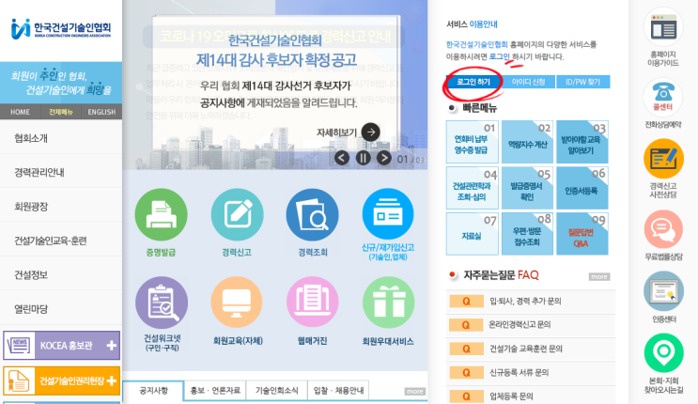The width and height of the screenshot is (698, 404).
Task: Switch to the ENGLISH site
Action: 101,112
